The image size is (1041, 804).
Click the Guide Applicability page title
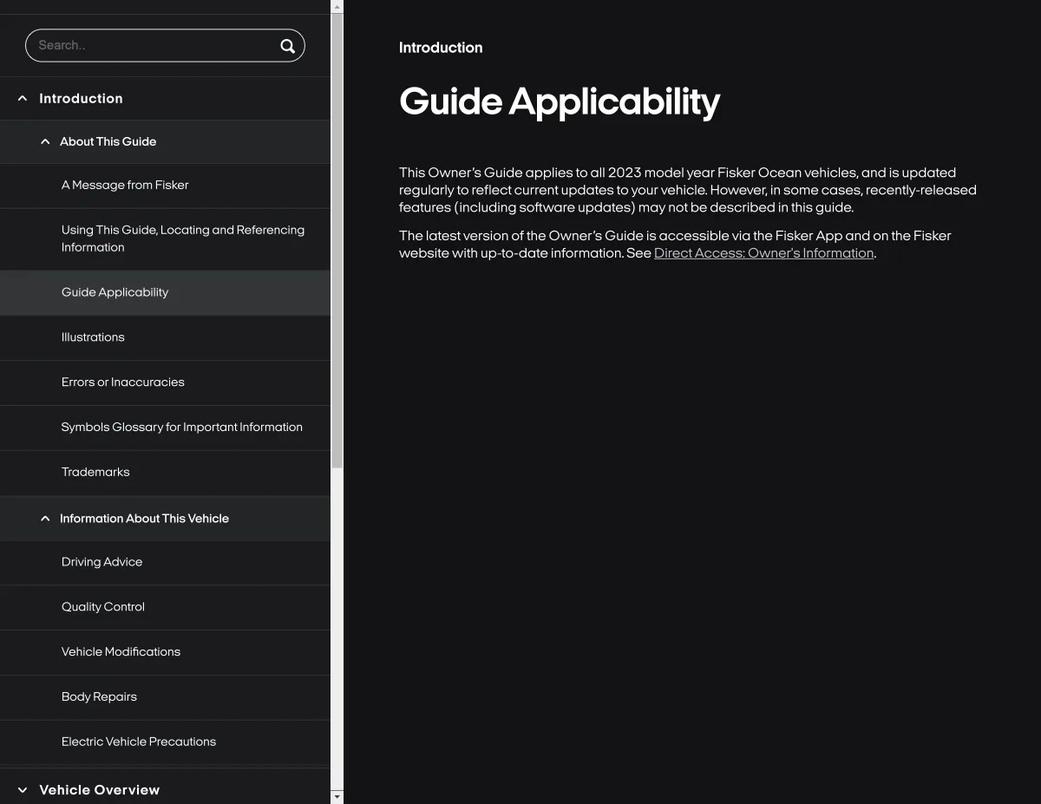tap(560, 102)
